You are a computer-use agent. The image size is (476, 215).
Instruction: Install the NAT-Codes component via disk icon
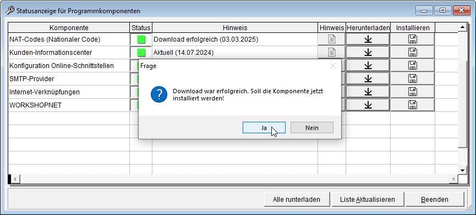[x=413, y=39]
